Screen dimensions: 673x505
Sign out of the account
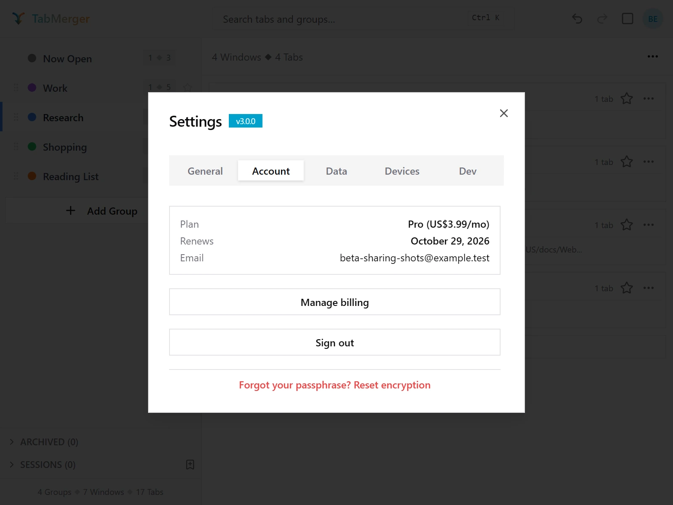[335, 342]
